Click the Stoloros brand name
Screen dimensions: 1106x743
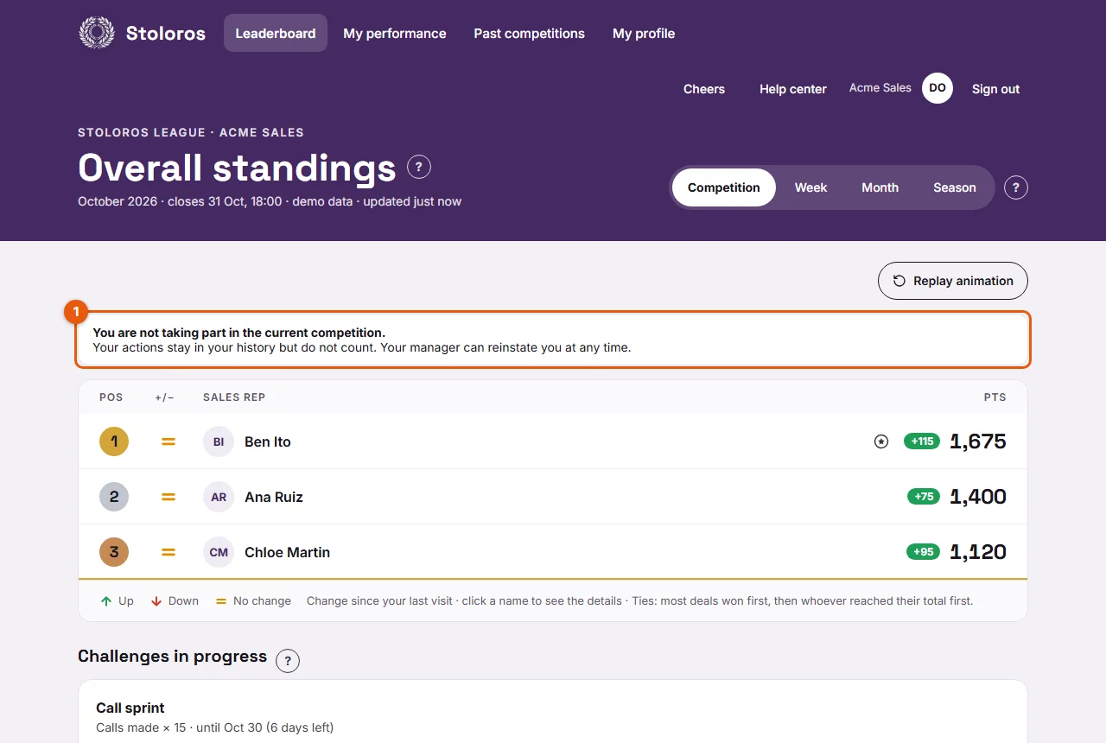pos(166,34)
